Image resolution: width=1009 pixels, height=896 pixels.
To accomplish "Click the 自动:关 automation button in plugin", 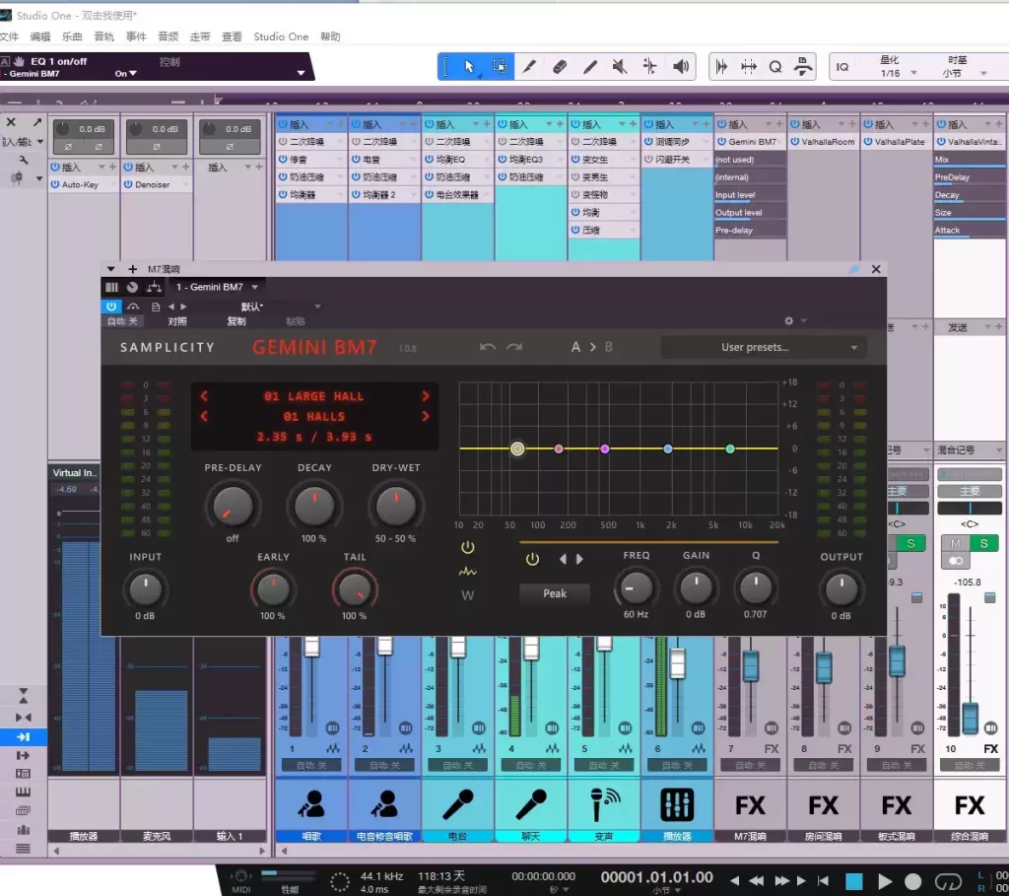I will click(x=122, y=321).
